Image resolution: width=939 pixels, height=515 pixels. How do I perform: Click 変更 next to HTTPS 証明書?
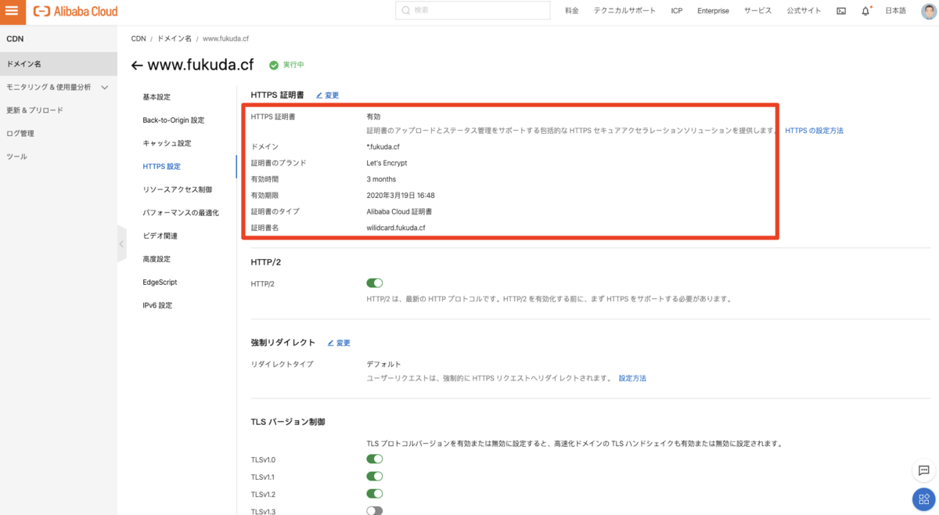pos(328,95)
